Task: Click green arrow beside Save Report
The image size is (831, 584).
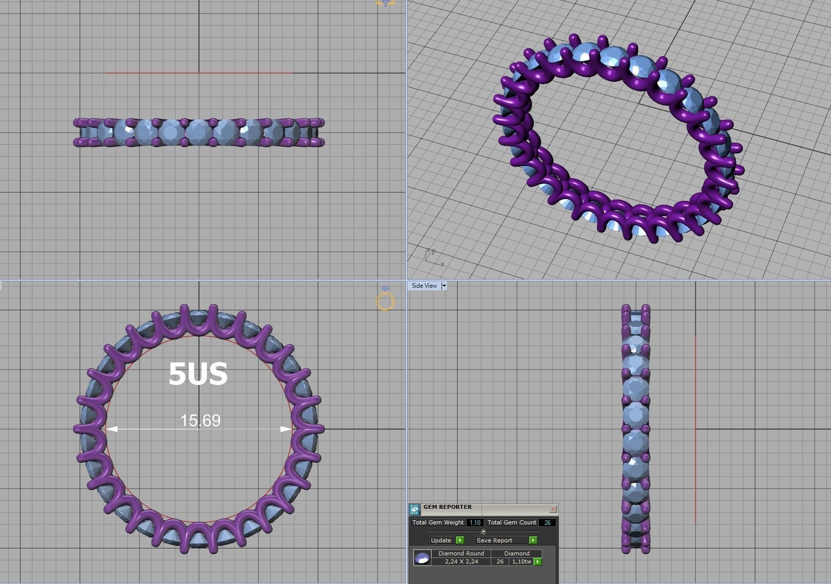Action: point(533,540)
